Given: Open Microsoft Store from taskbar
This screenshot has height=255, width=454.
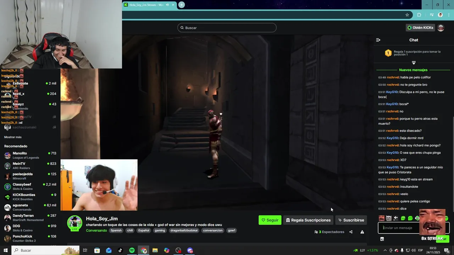Looking at the screenshot, I should (x=97, y=250).
